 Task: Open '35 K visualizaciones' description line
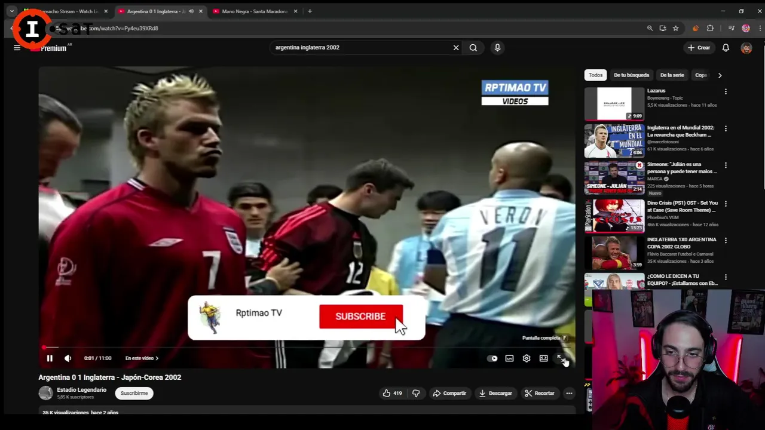click(x=80, y=412)
